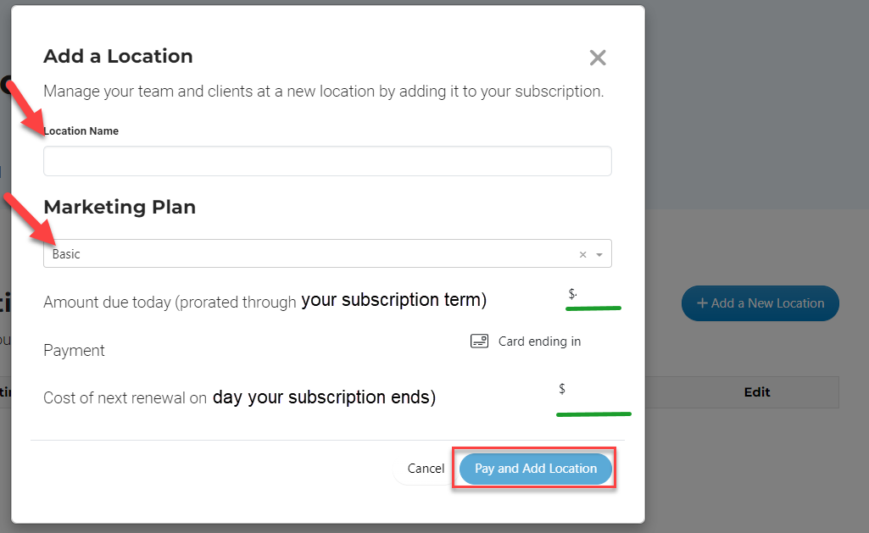Click the Marketing Plan heading
869x533 pixels.
120,208
